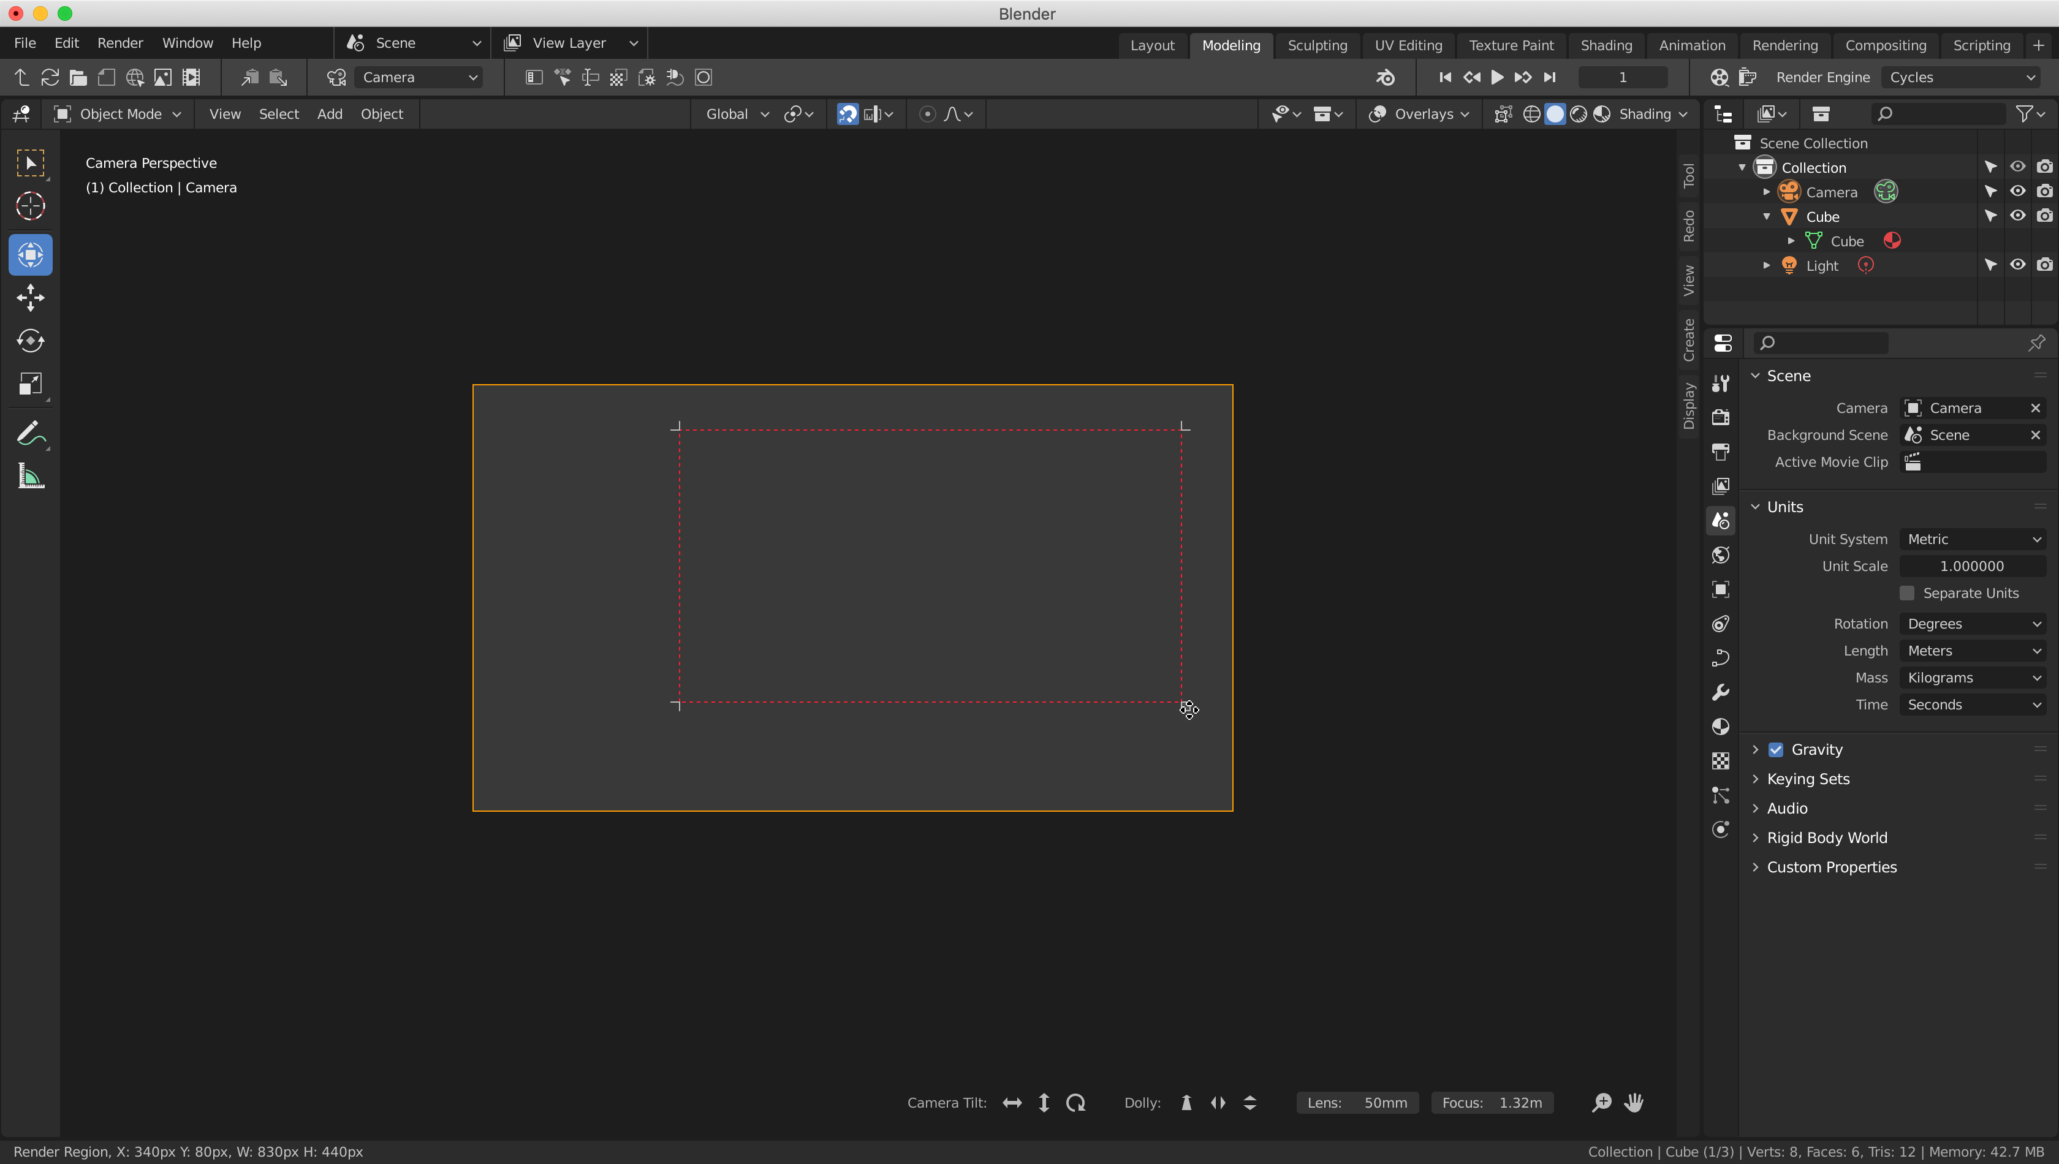
Task: Click the Object menu in header
Action: (382, 115)
